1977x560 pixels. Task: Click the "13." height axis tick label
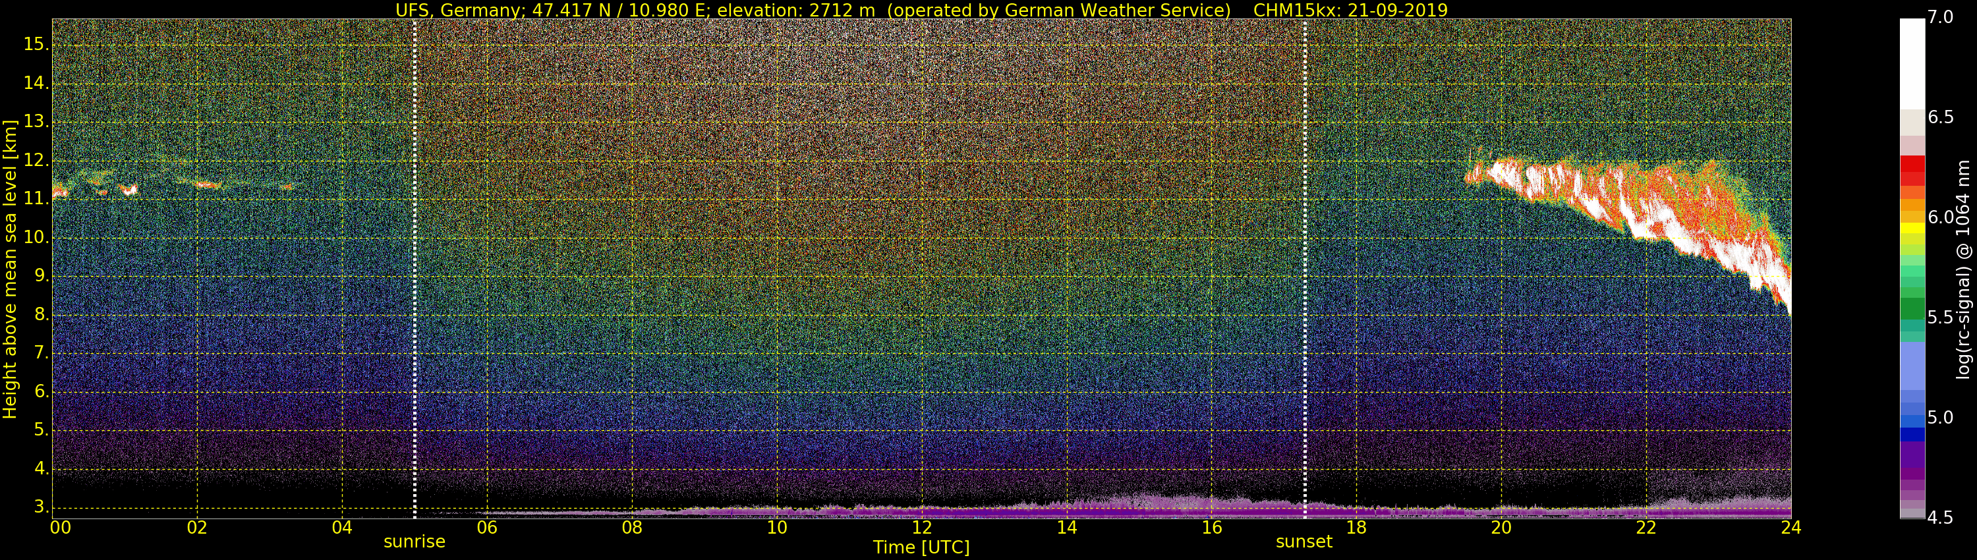pos(36,121)
